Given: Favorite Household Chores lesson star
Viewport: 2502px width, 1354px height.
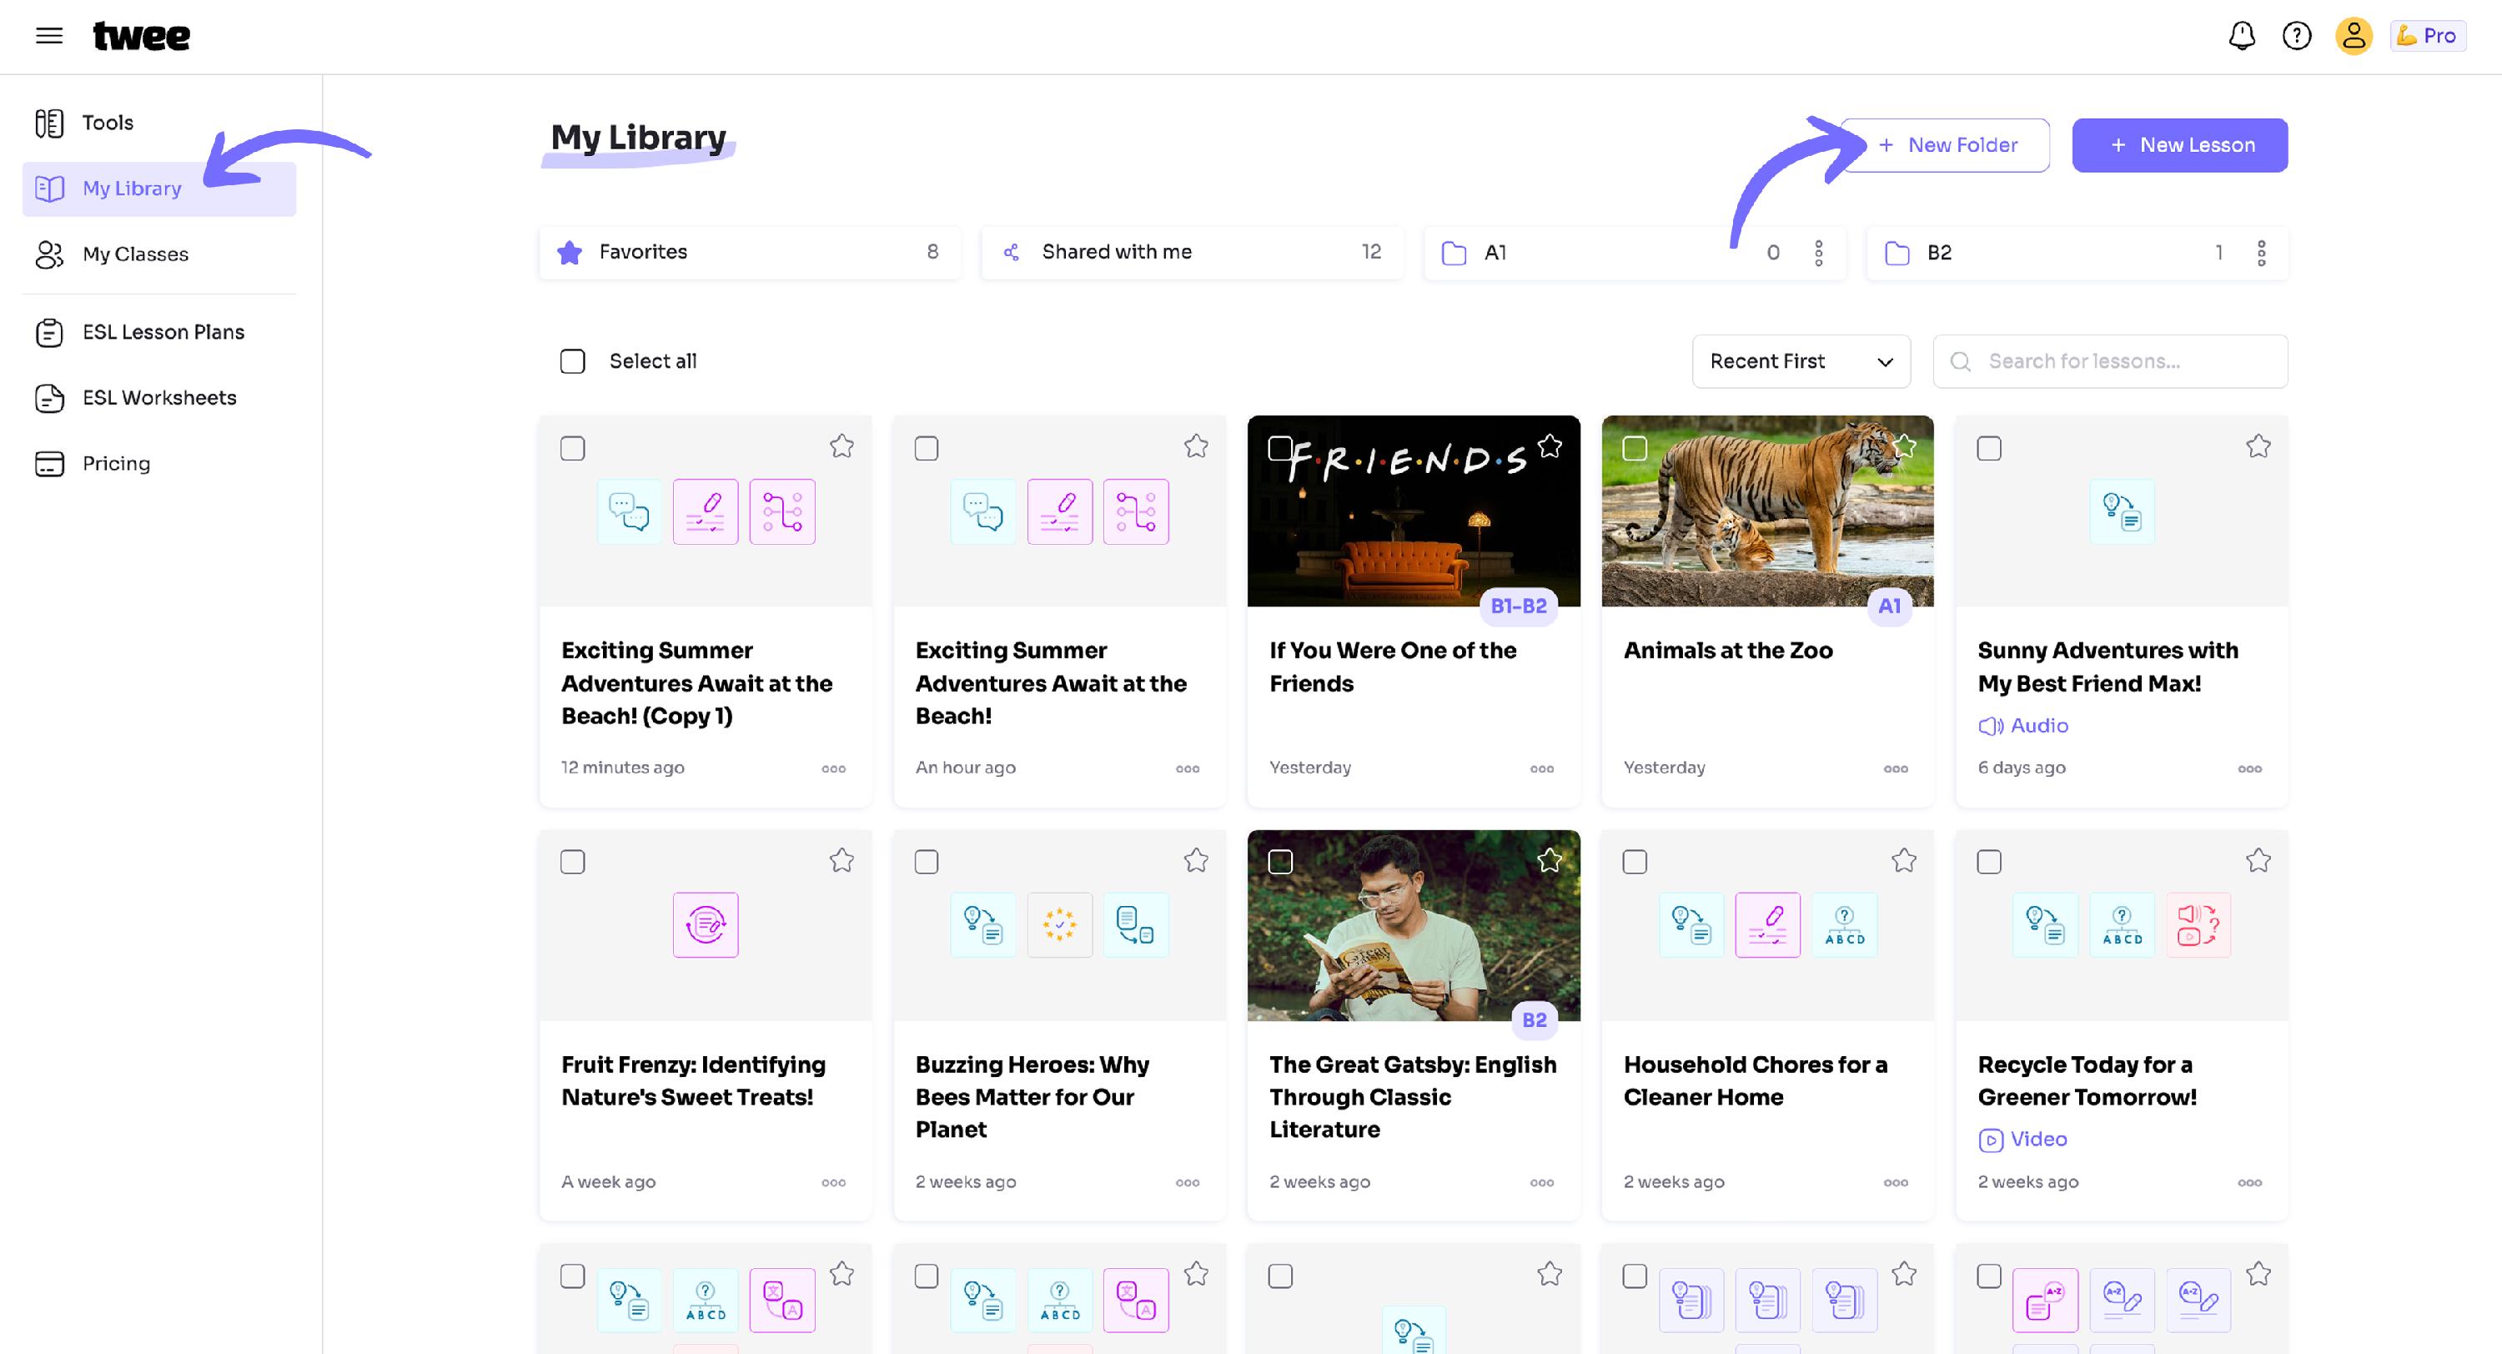Looking at the screenshot, I should (1904, 861).
